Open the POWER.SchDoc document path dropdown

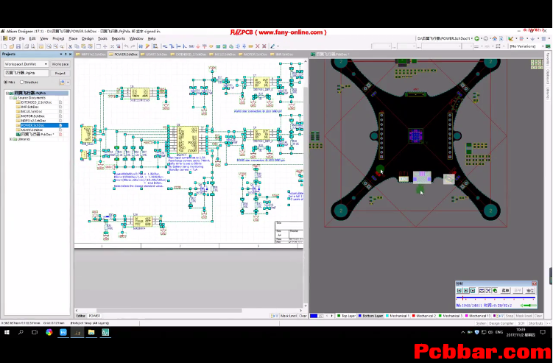point(472,38)
